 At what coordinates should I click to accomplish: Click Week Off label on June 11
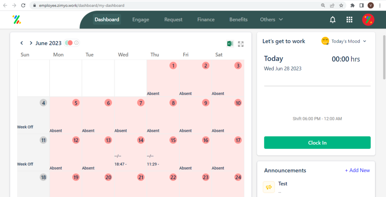pyautogui.click(x=25, y=164)
